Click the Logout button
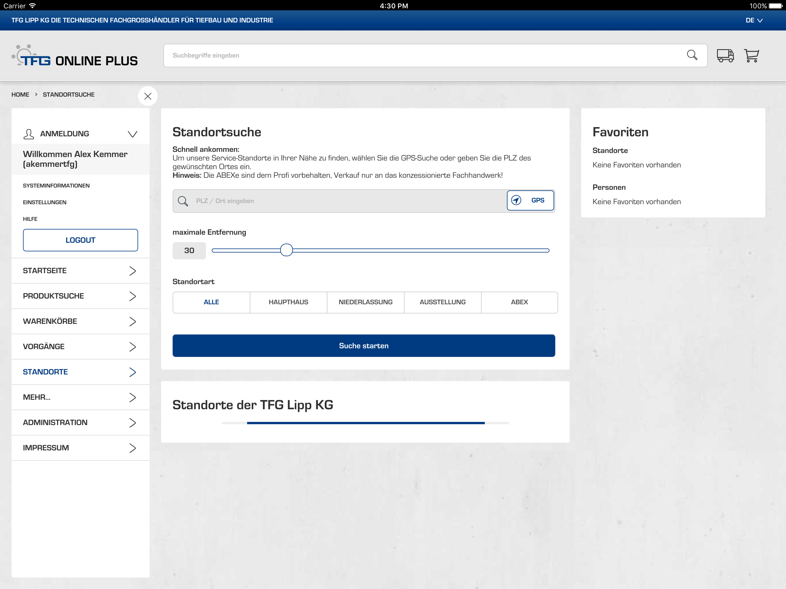This screenshot has height=589, width=786. click(80, 240)
